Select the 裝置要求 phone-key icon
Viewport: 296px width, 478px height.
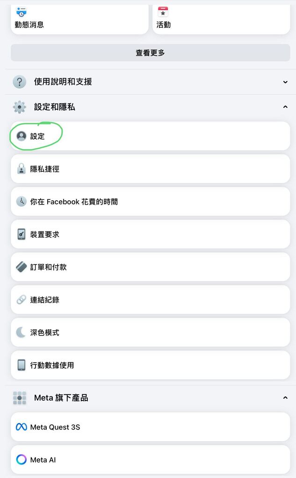point(22,234)
